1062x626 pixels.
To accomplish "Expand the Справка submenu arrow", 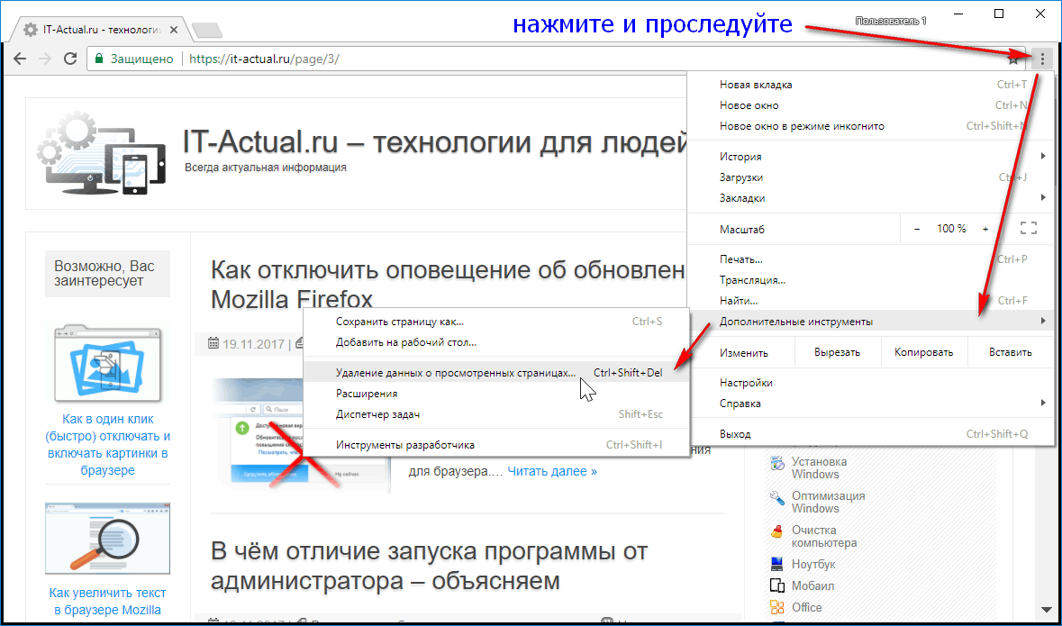I will pyautogui.click(x=1044, y=404).
